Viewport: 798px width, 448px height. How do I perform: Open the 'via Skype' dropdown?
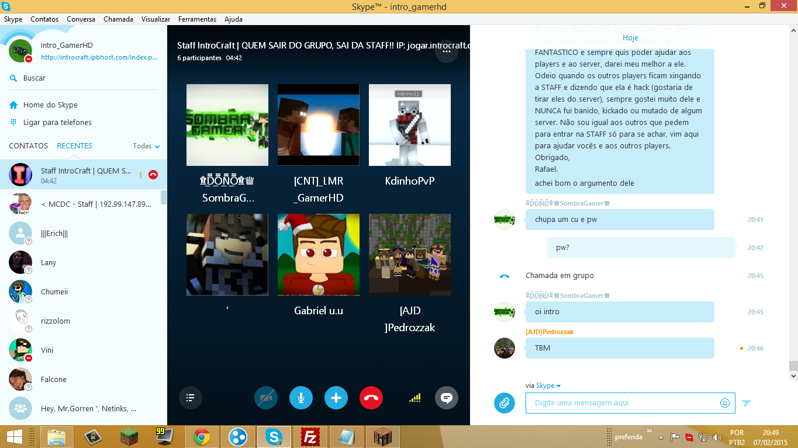click(543, 386)
